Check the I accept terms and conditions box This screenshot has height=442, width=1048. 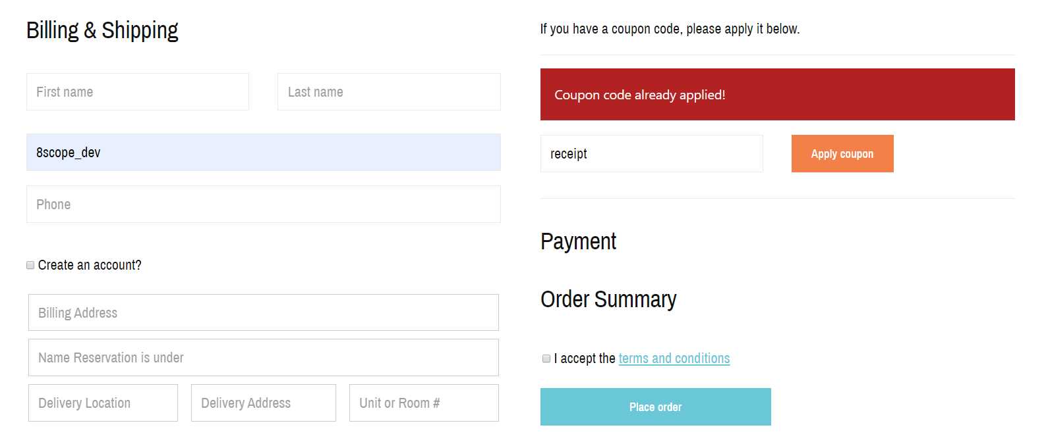(546, 358)
